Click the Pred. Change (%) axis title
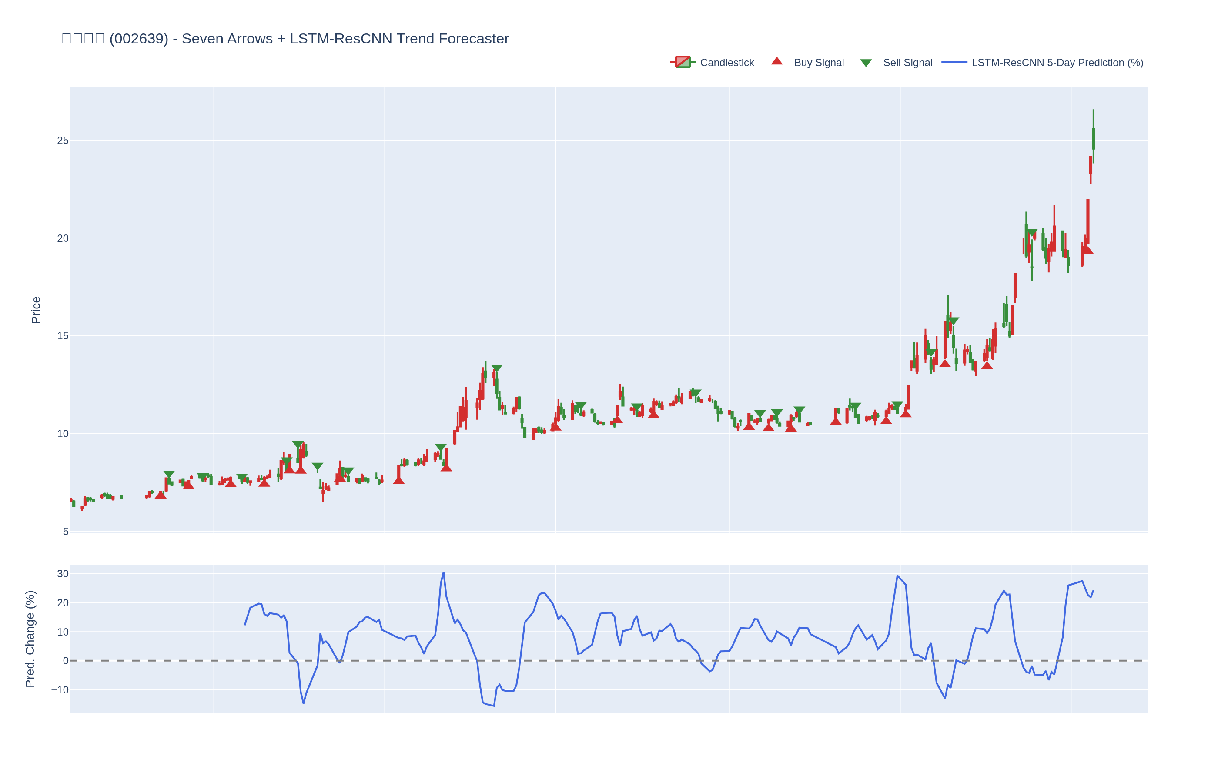The height and width of the screenshot is (783, 1218). (x=30, y=639)
